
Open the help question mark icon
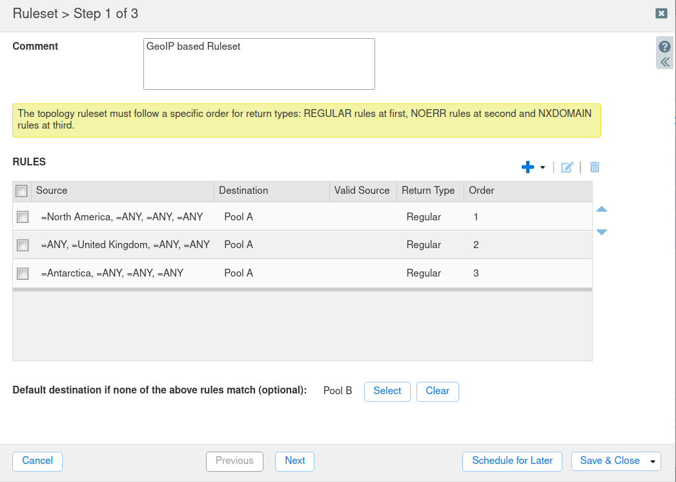tap(664, 47)
